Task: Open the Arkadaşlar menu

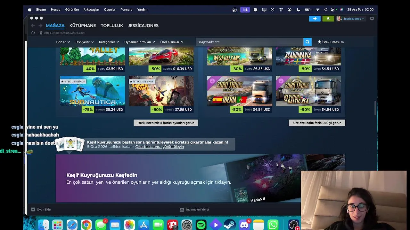Action: tap(91, 10)
